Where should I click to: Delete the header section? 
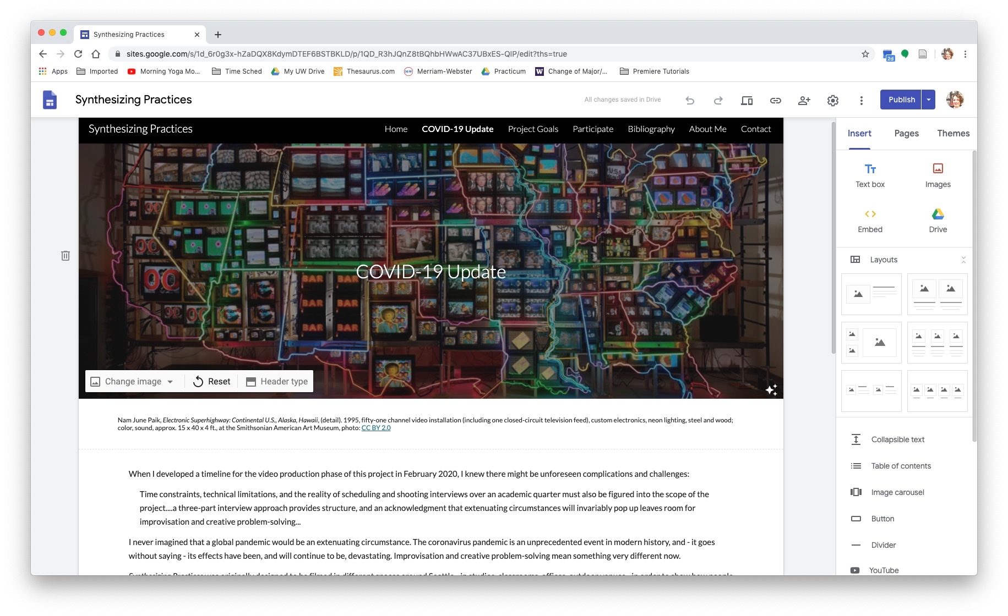tap(66, 255)
